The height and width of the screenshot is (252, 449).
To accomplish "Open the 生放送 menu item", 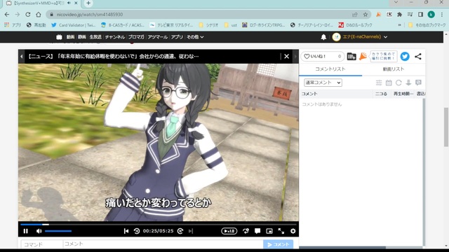I will coord(95,37).
